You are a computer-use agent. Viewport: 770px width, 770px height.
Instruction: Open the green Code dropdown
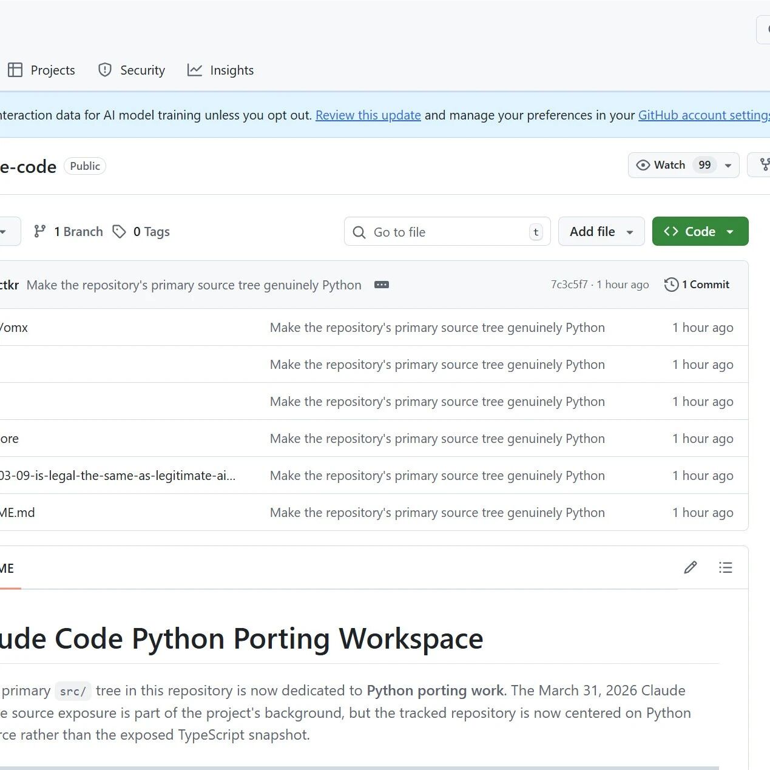coord(700,231)
